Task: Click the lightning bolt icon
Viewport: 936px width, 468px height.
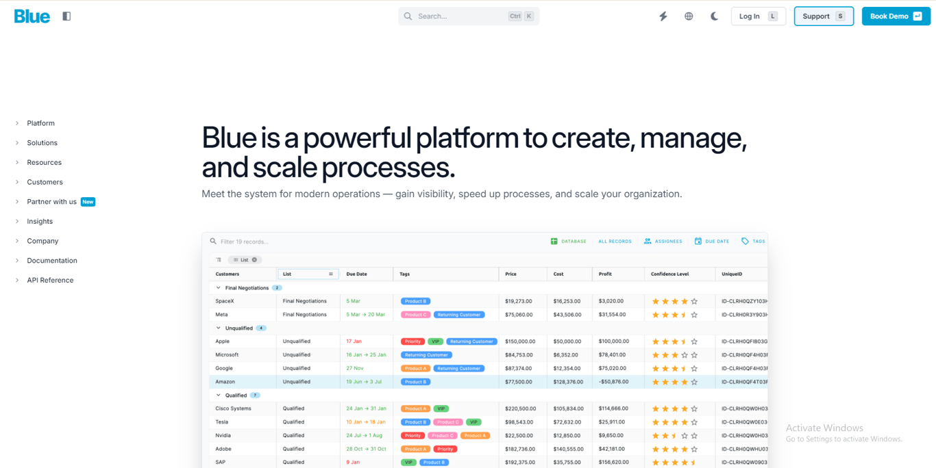Action: tap(663, 16)
